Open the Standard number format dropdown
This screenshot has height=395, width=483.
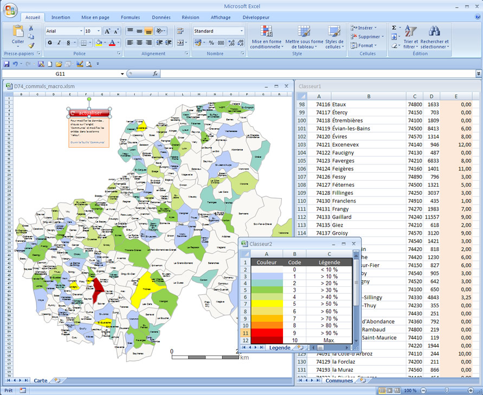[242, 31]
